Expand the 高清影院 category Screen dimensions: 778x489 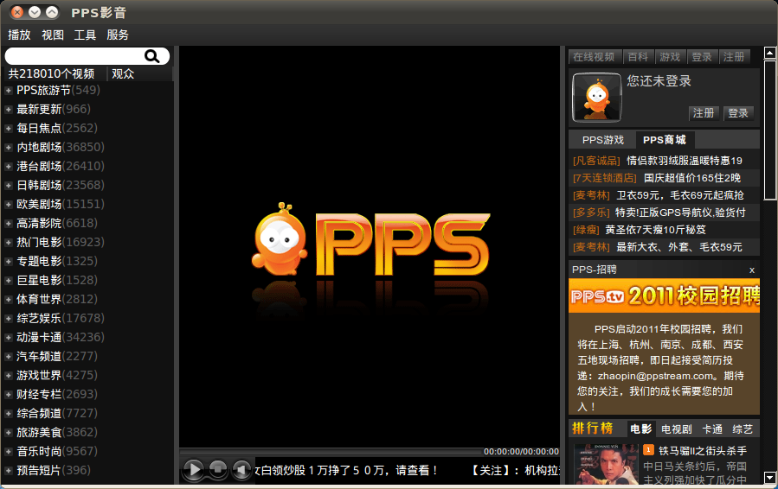tap(9, 224)
